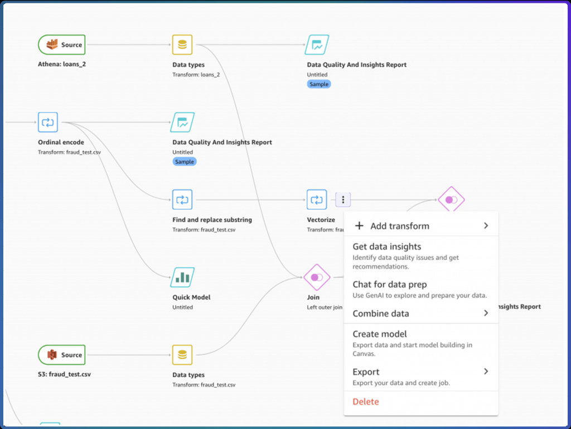571x429 pixels.
Task: Click the Sample badge under the top report
Action: (319, 84)
